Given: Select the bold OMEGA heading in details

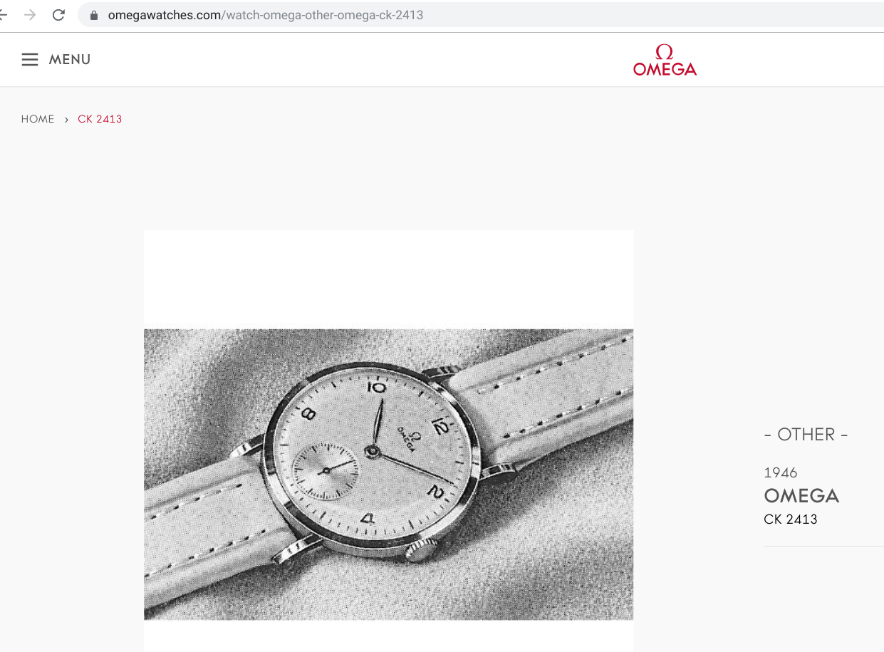Looking at the screenshot, I should tap(801, 496).
